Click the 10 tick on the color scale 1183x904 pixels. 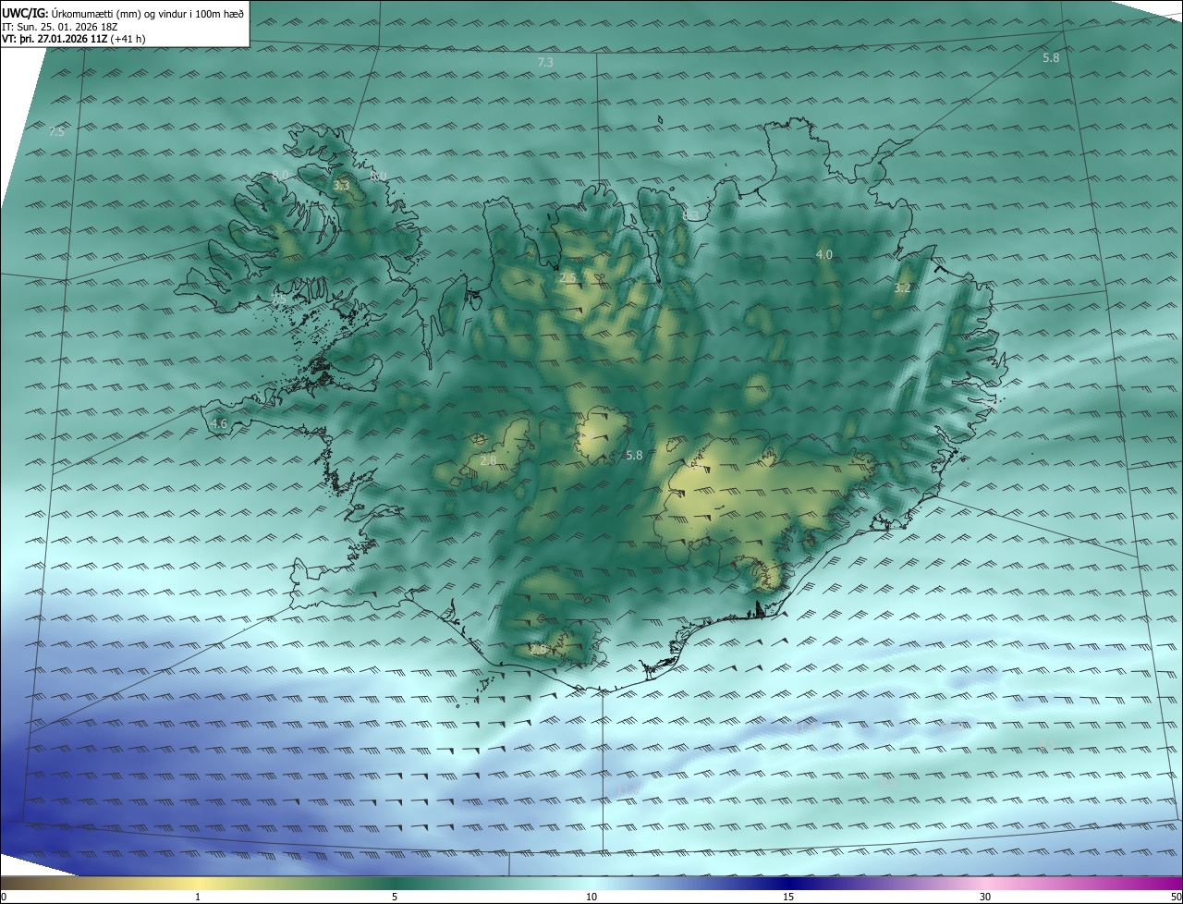point(591,897)
